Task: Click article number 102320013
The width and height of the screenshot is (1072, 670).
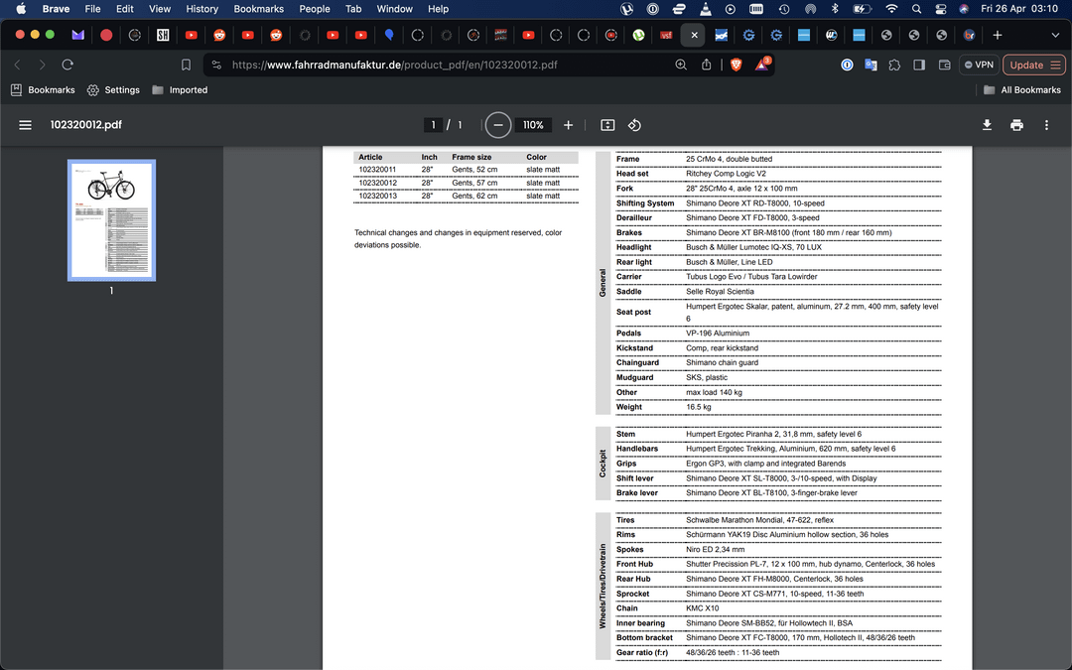Action: coord(377,196)
